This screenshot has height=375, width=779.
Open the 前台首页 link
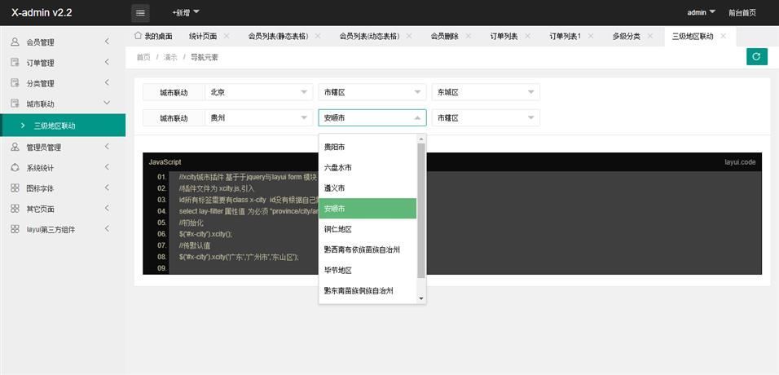click(742, 13)
